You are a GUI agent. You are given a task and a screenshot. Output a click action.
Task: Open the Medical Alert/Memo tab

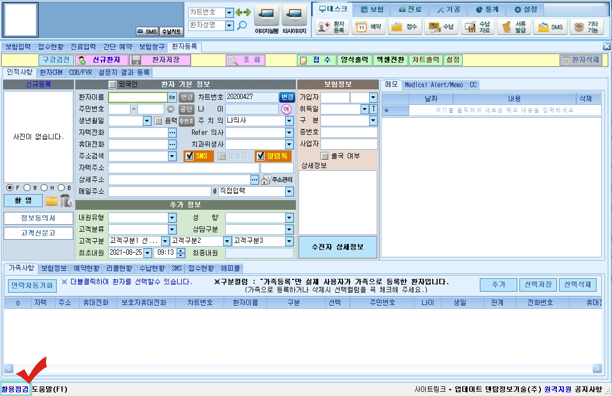434,85
